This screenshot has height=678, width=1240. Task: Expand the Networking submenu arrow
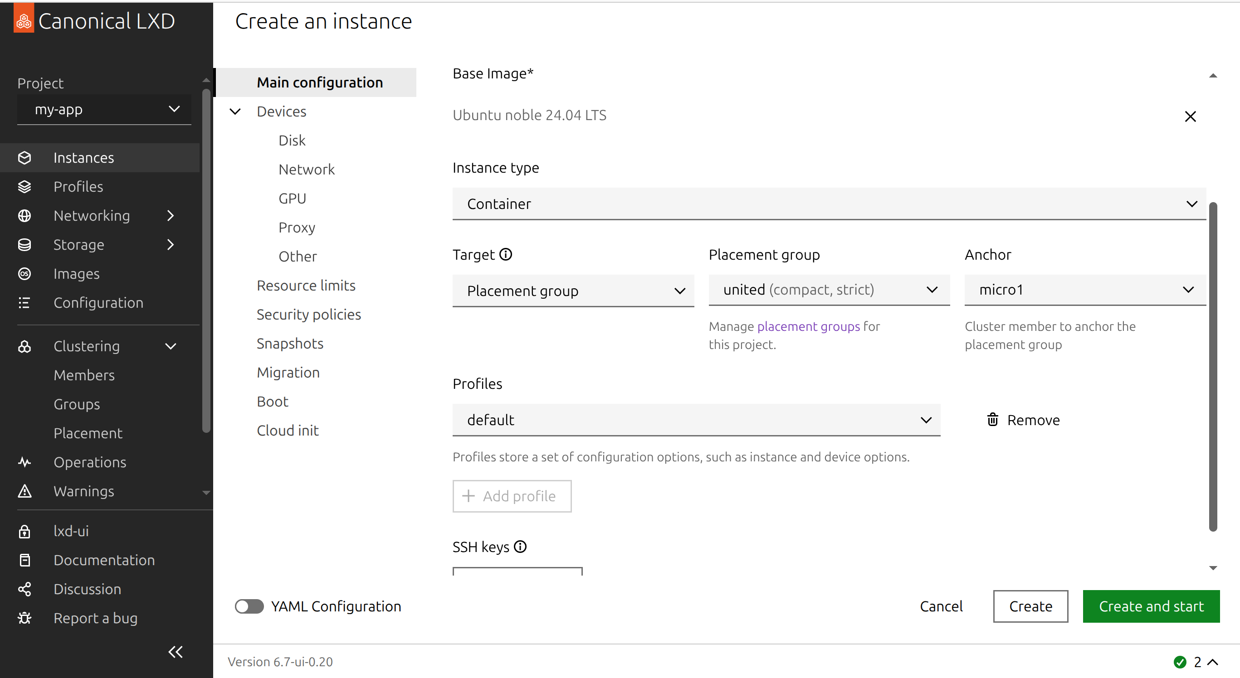[171, 215]
